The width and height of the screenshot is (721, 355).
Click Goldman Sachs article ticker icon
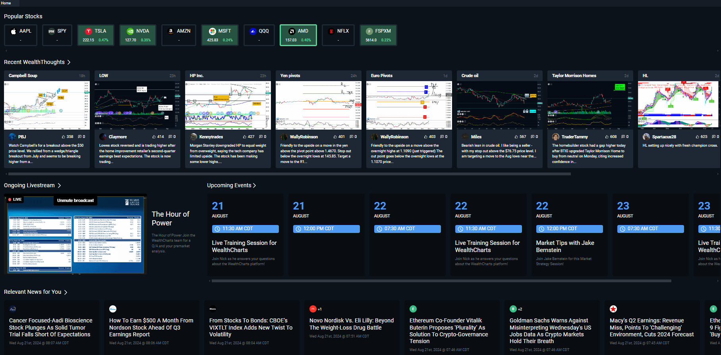point(513,309)
